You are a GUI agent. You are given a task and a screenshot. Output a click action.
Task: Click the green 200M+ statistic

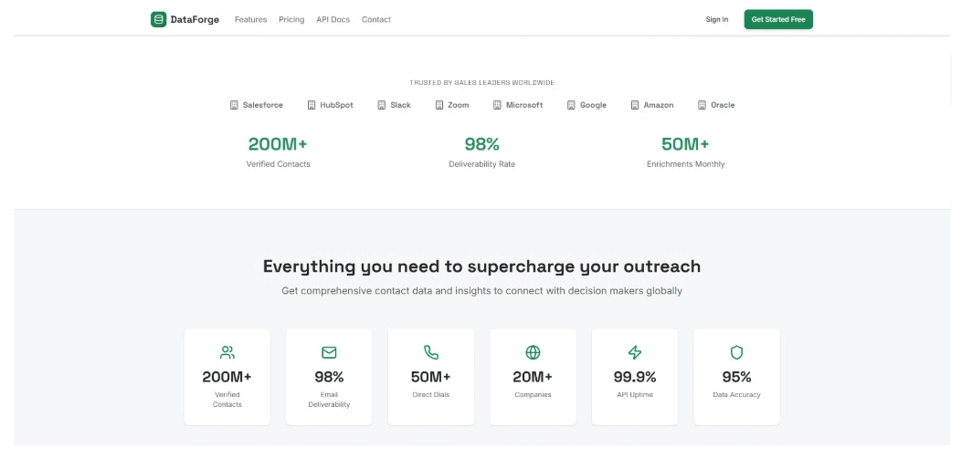278,144
